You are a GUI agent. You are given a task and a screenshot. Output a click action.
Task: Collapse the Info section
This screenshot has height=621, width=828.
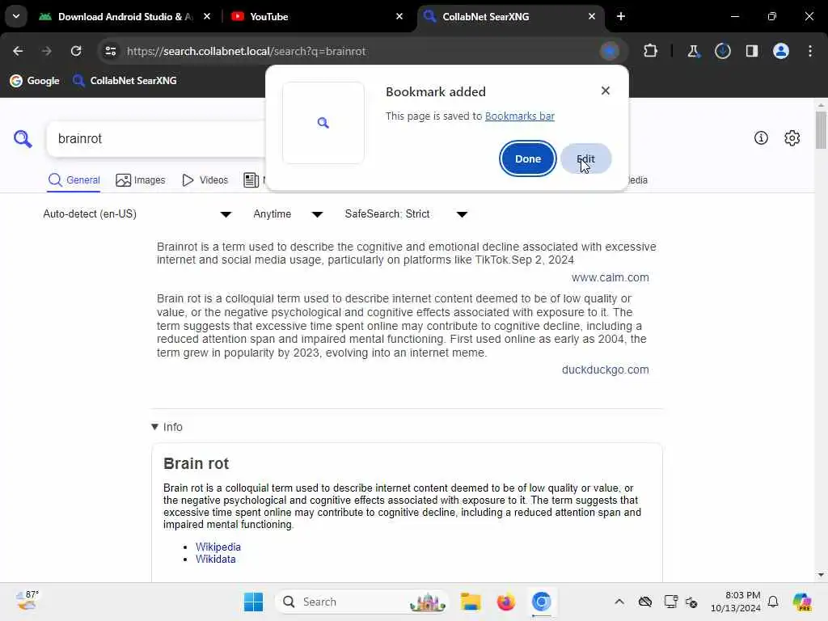pyautogui.click(x=167, y=427)
